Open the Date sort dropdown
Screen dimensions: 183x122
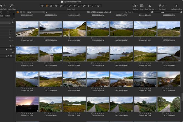click(x=36, y=12)
